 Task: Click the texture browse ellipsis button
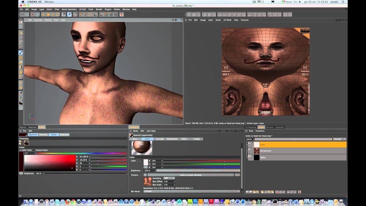[x=237, y=175]
